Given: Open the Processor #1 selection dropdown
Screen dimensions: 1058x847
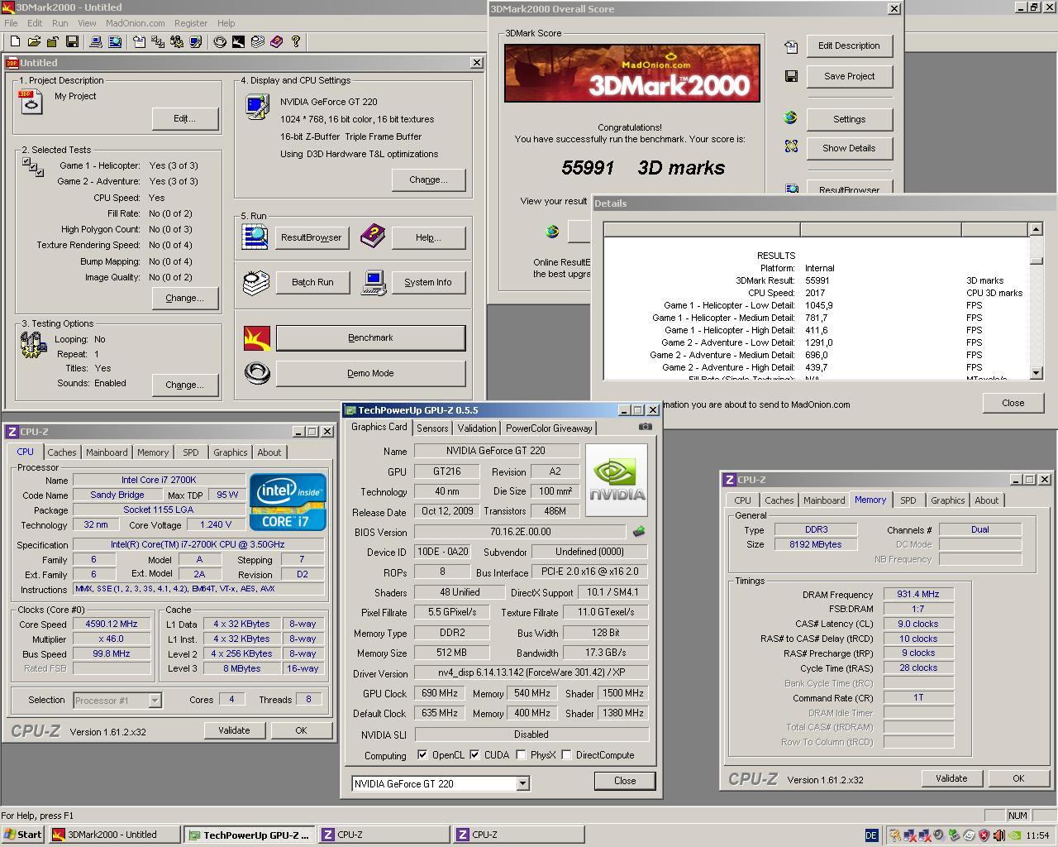Looking at the screenshot, I should point(155,701).
